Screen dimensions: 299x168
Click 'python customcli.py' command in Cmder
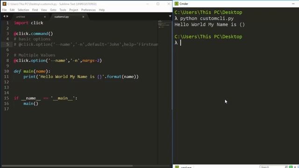coord(206,19)
